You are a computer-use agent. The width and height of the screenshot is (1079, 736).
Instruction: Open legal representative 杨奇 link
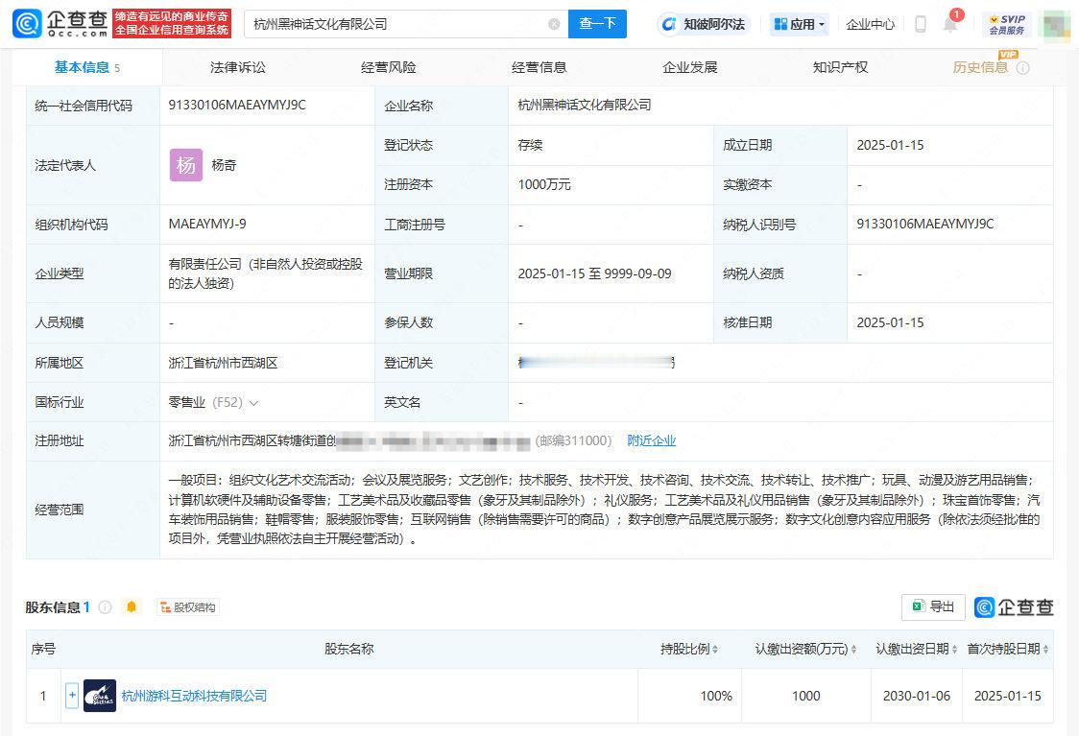[x=224, y=165]
